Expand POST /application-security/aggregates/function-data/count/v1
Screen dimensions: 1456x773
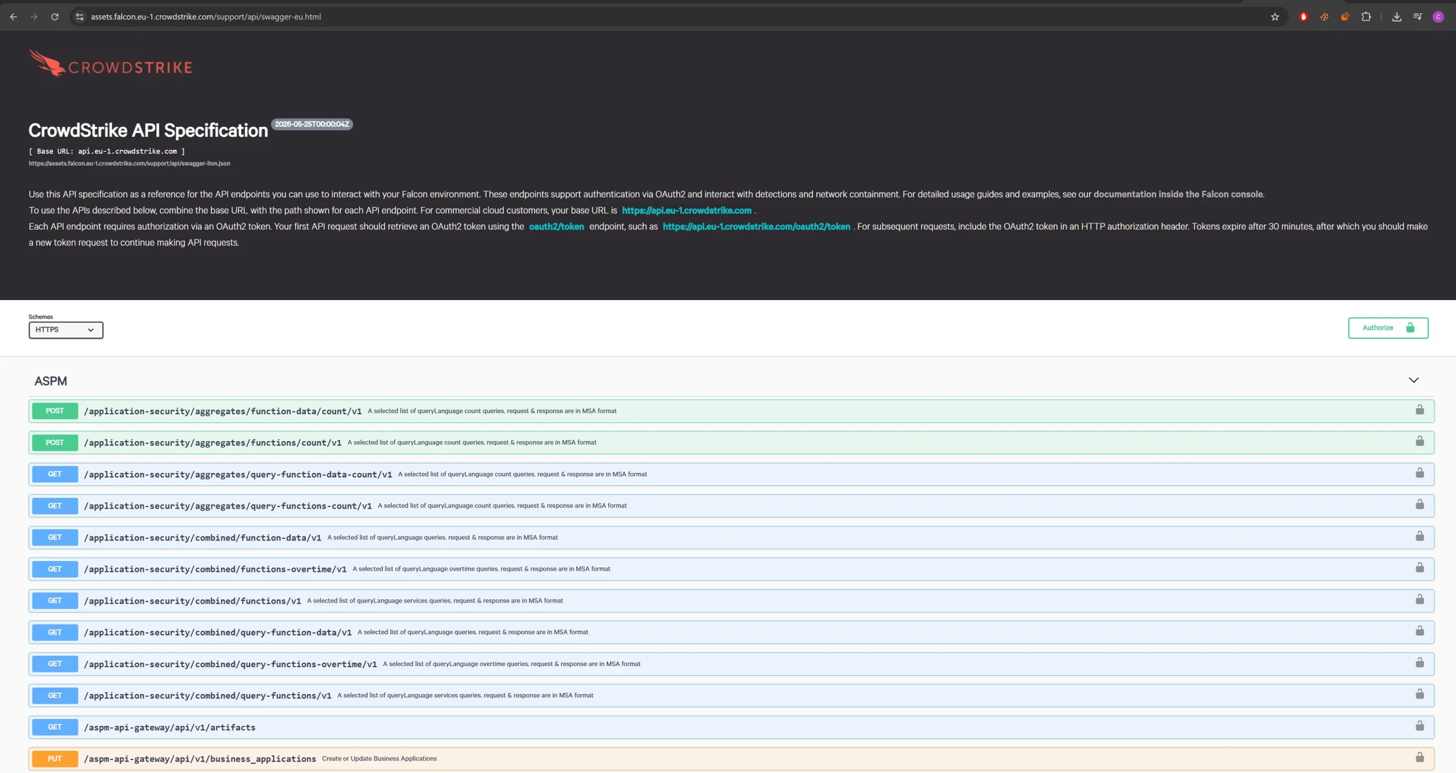731,411
